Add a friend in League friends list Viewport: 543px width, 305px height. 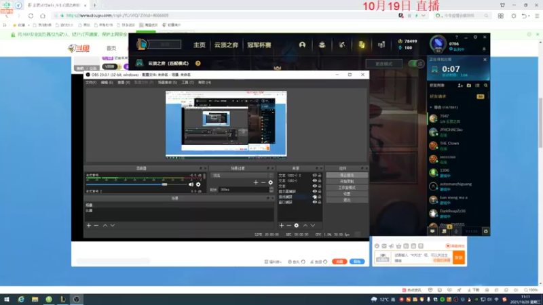coord(460,85)
